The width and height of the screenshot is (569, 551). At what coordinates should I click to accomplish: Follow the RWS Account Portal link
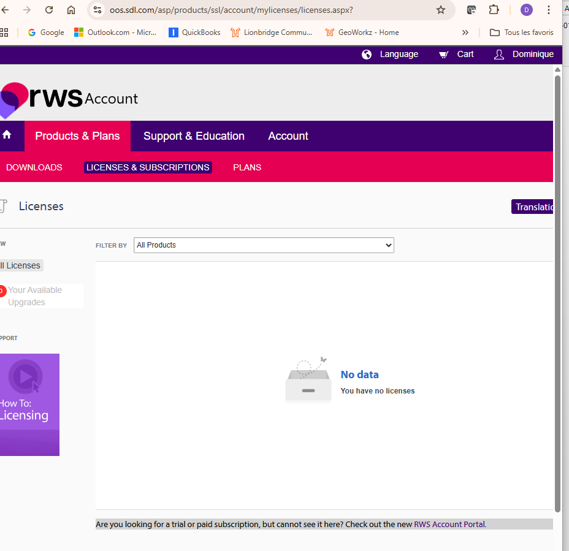pyautogui.click(x=449, y=524)
